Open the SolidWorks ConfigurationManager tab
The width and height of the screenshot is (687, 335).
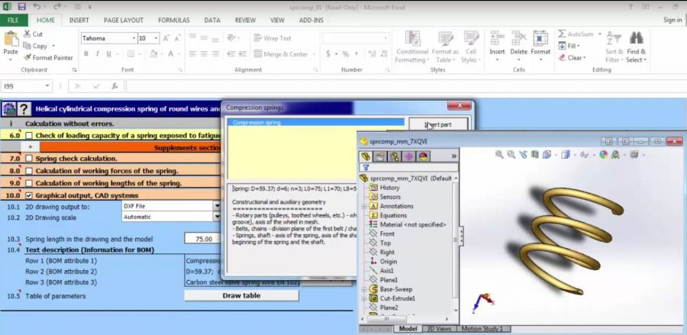(394, 156)
